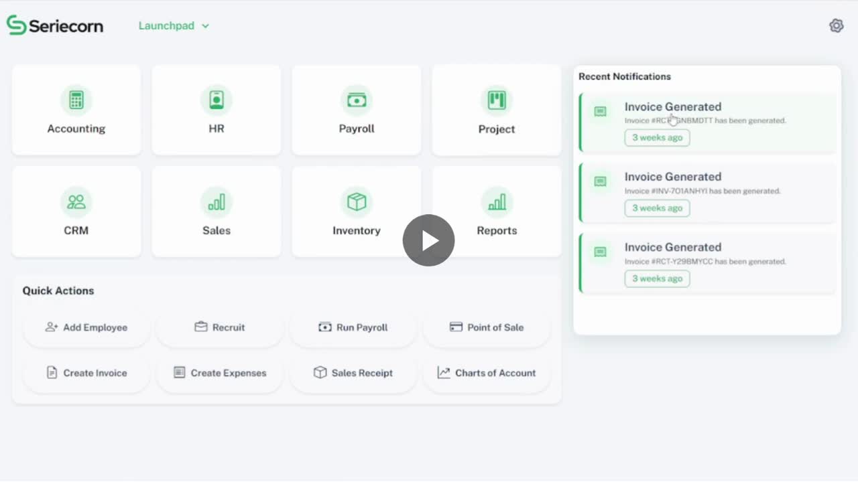Click the Recruit quick action
Viewport: 858px width, 482px height.
click(x=220, y=327)
